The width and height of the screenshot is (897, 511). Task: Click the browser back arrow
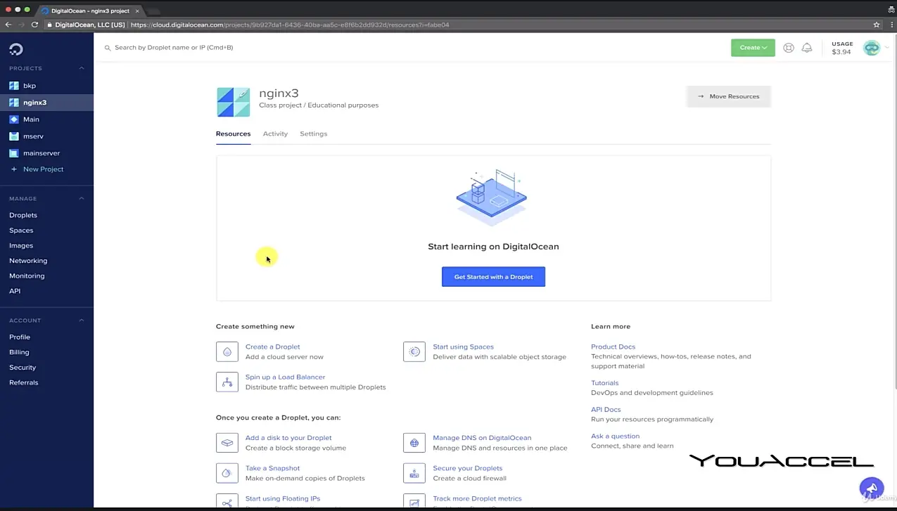point(8,25)
